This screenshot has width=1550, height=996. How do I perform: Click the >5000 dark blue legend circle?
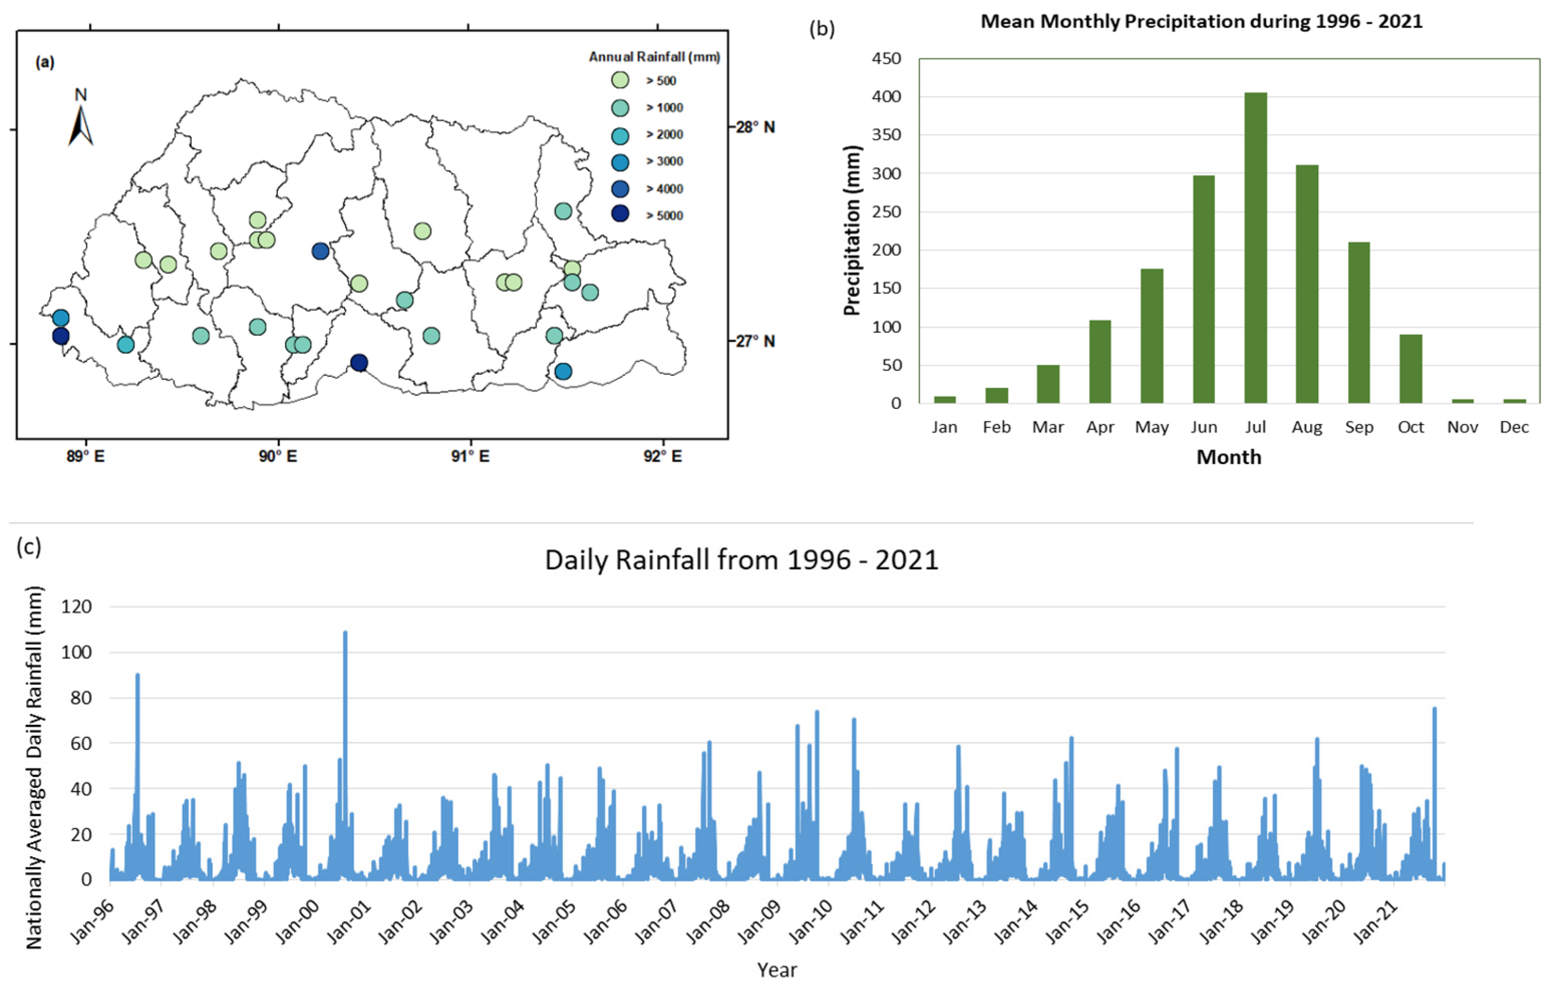620,215
